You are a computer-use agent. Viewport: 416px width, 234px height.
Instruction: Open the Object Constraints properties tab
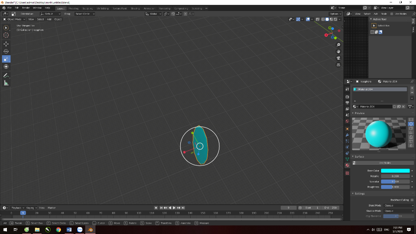coord(347,153)
